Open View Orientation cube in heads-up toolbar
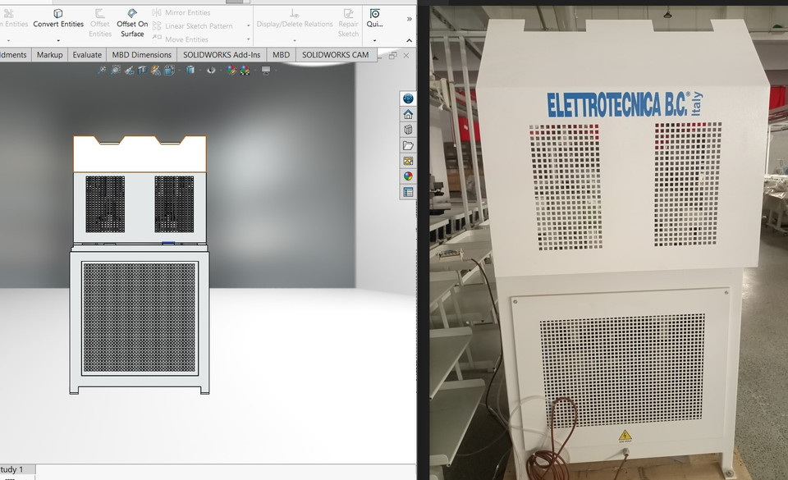 169,71
